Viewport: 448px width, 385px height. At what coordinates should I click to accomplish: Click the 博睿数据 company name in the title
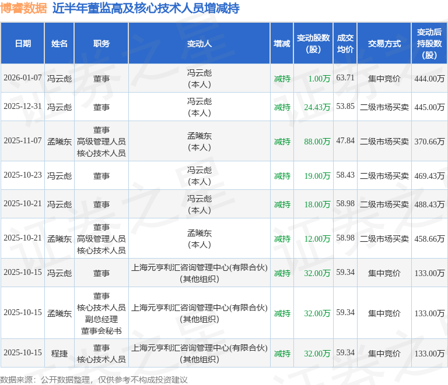coord(24,9)
